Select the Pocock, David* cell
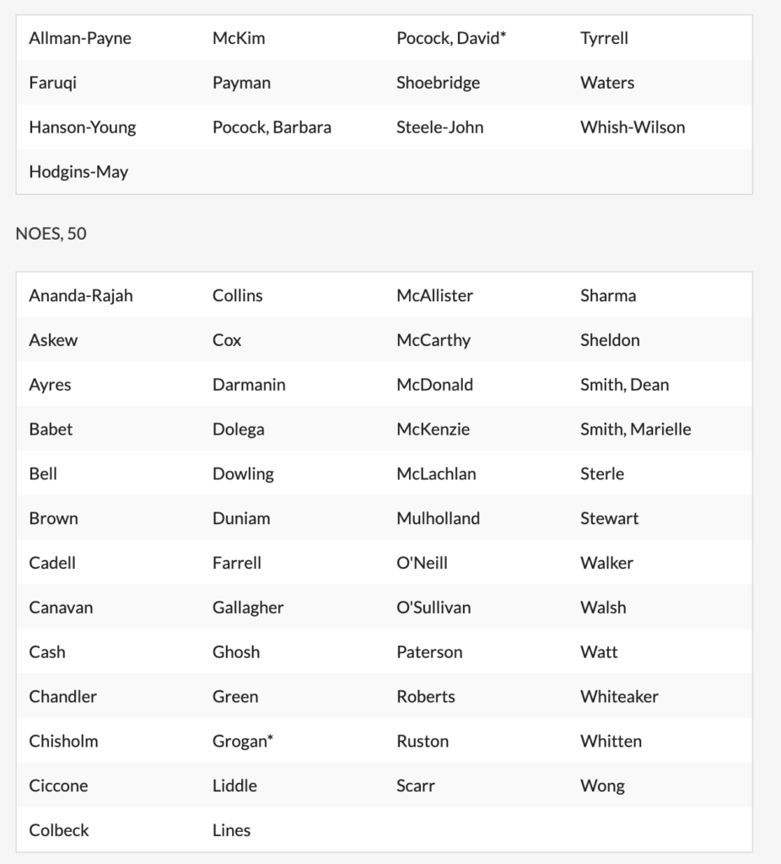The height and width of the screenshot is (864, 781). [451, 38]
